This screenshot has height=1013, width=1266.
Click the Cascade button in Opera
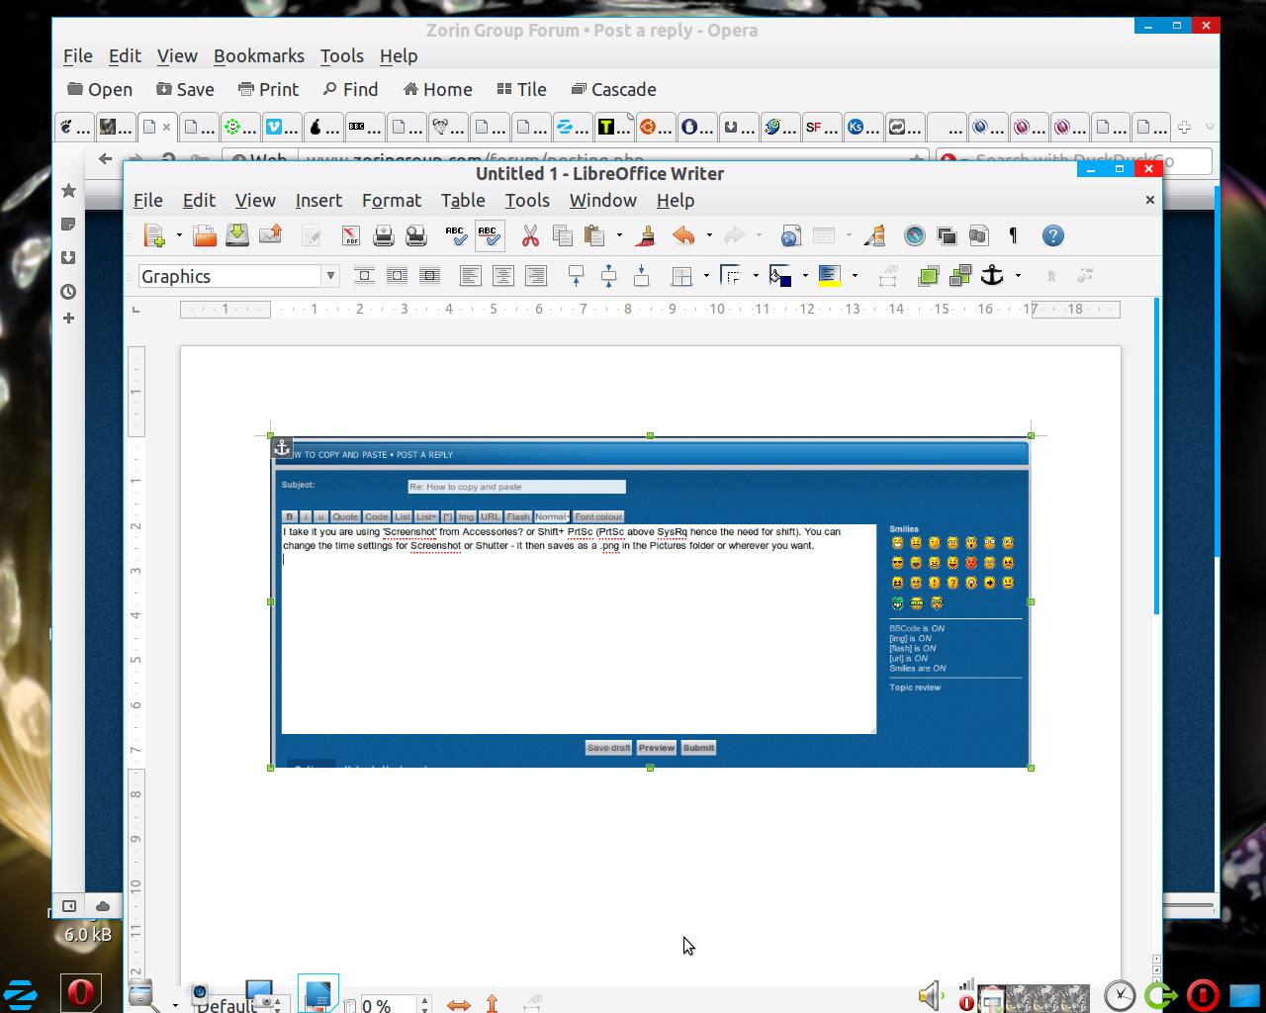[x=614, y=89]
